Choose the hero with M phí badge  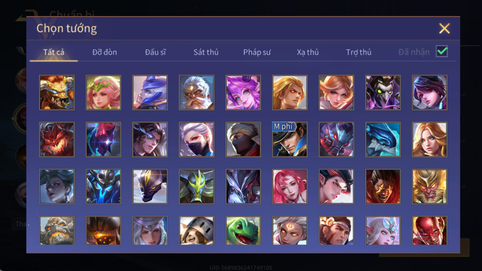point(290,139)
